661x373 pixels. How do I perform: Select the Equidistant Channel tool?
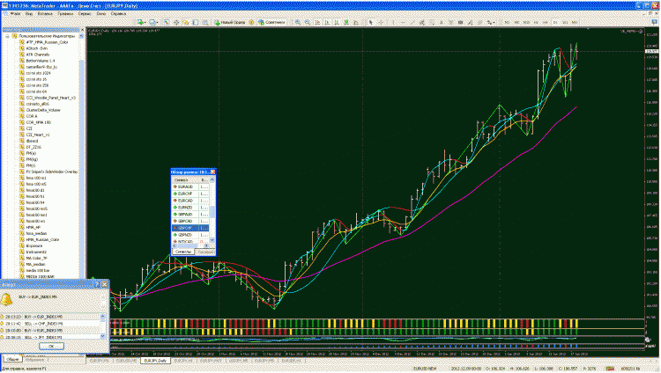(x=422, y=22)
